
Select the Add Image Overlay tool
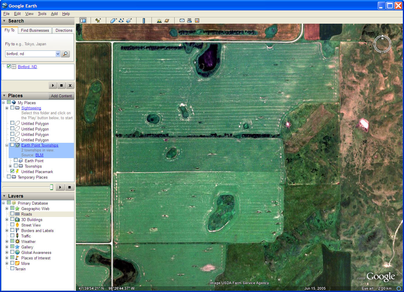[129, 20]
